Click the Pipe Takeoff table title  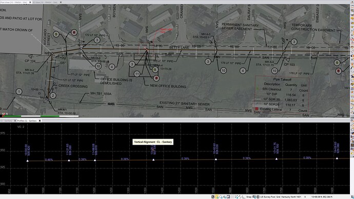point(282,79)
